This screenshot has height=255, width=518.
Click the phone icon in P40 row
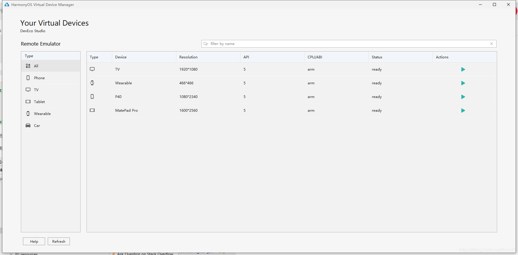(92, 97)
